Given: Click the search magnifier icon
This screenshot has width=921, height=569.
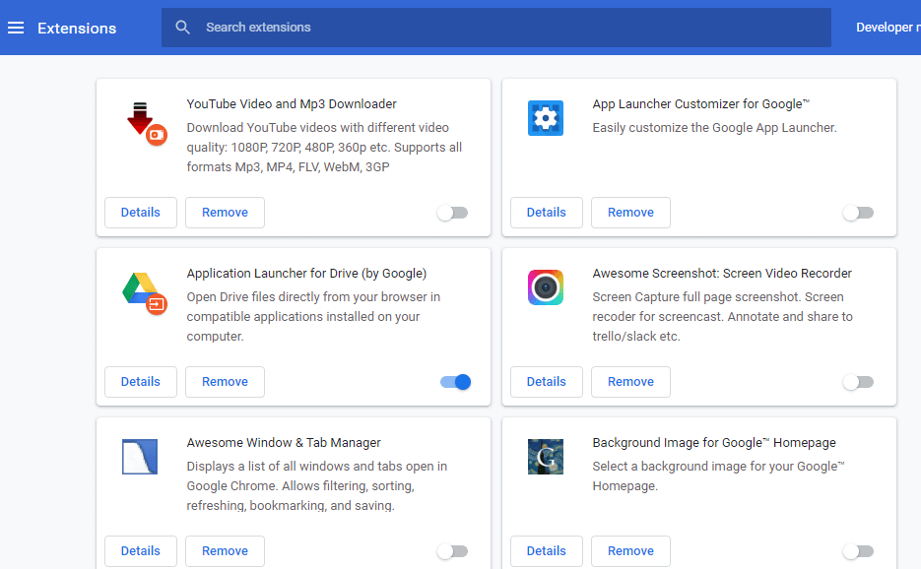Looking at the screenshot, I should tap(183, 28).
